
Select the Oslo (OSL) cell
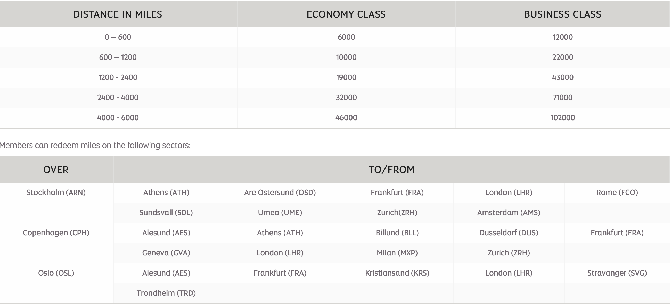(x=56, y=273)
